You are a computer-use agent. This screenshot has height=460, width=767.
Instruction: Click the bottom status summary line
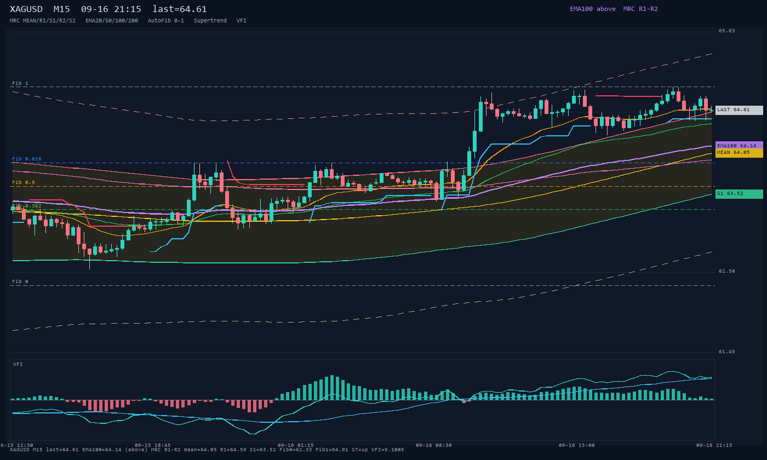pos(207,450)
